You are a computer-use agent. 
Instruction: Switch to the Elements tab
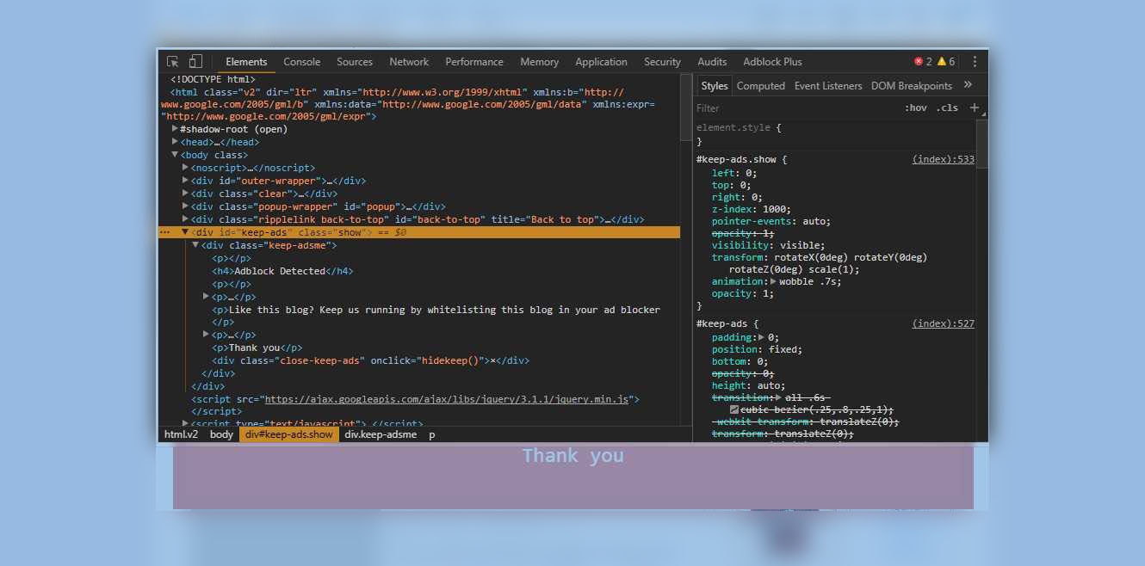[246, 62]
